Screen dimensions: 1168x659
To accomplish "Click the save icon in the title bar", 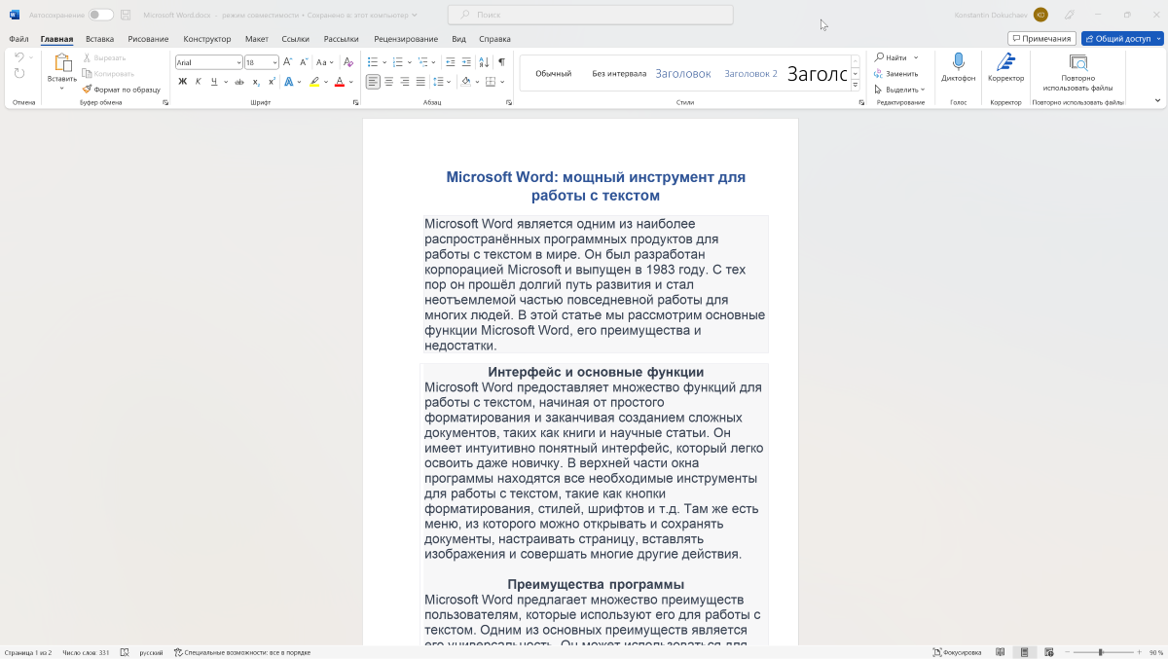I will coord(126,15).
